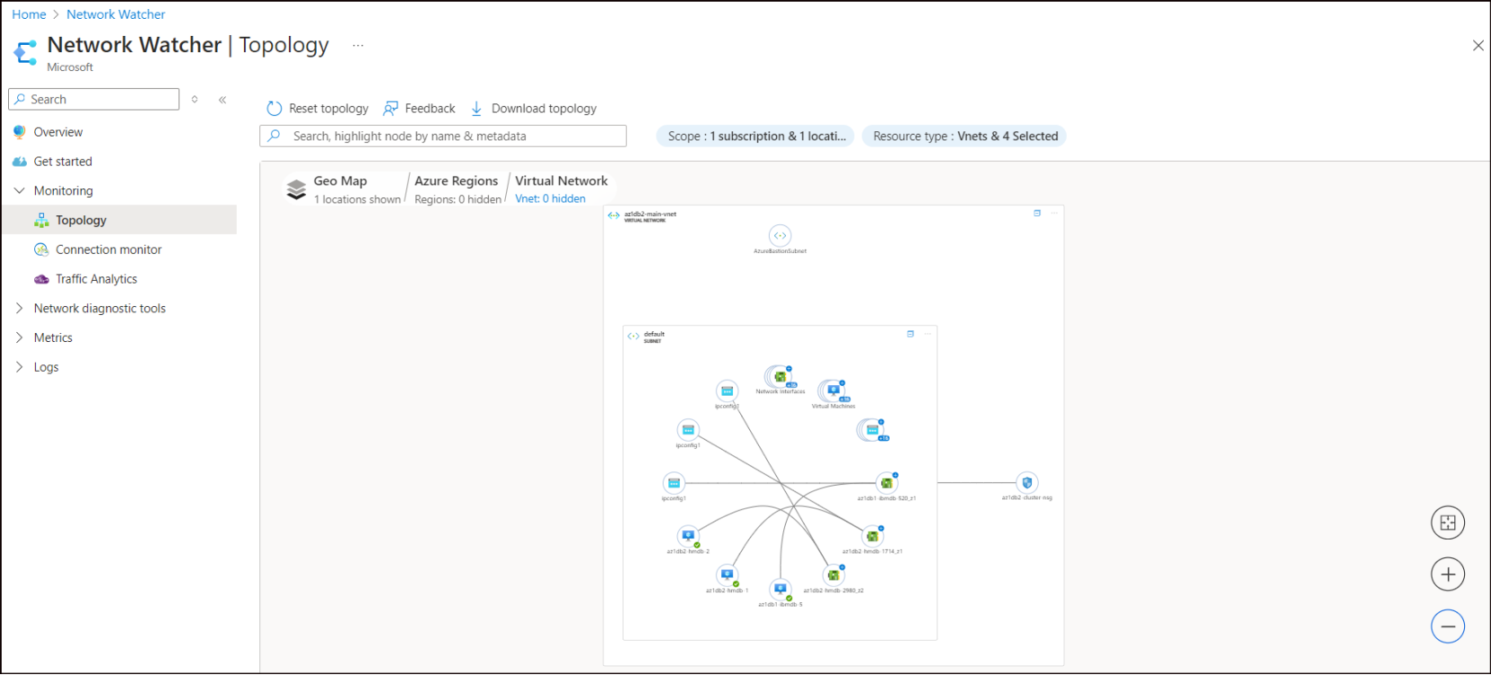Select the az1db2-hmdb-1 VM node
The width and height of the screenshot is (1491, 675).
pos(727,575)
